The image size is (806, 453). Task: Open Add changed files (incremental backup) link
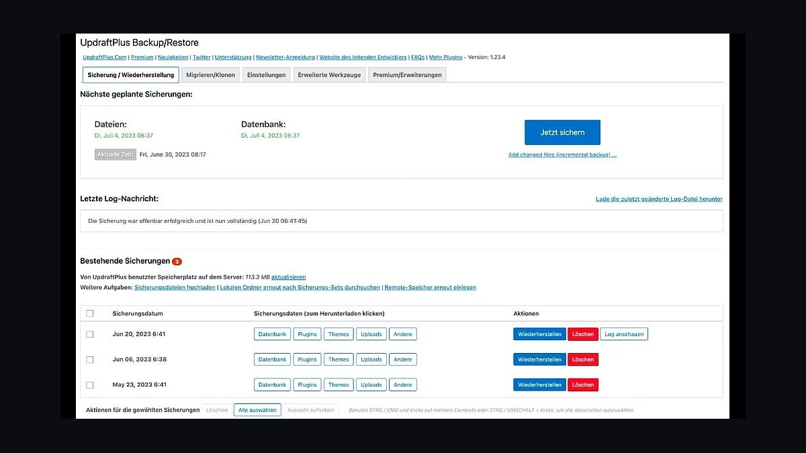[x=562, y=154]
